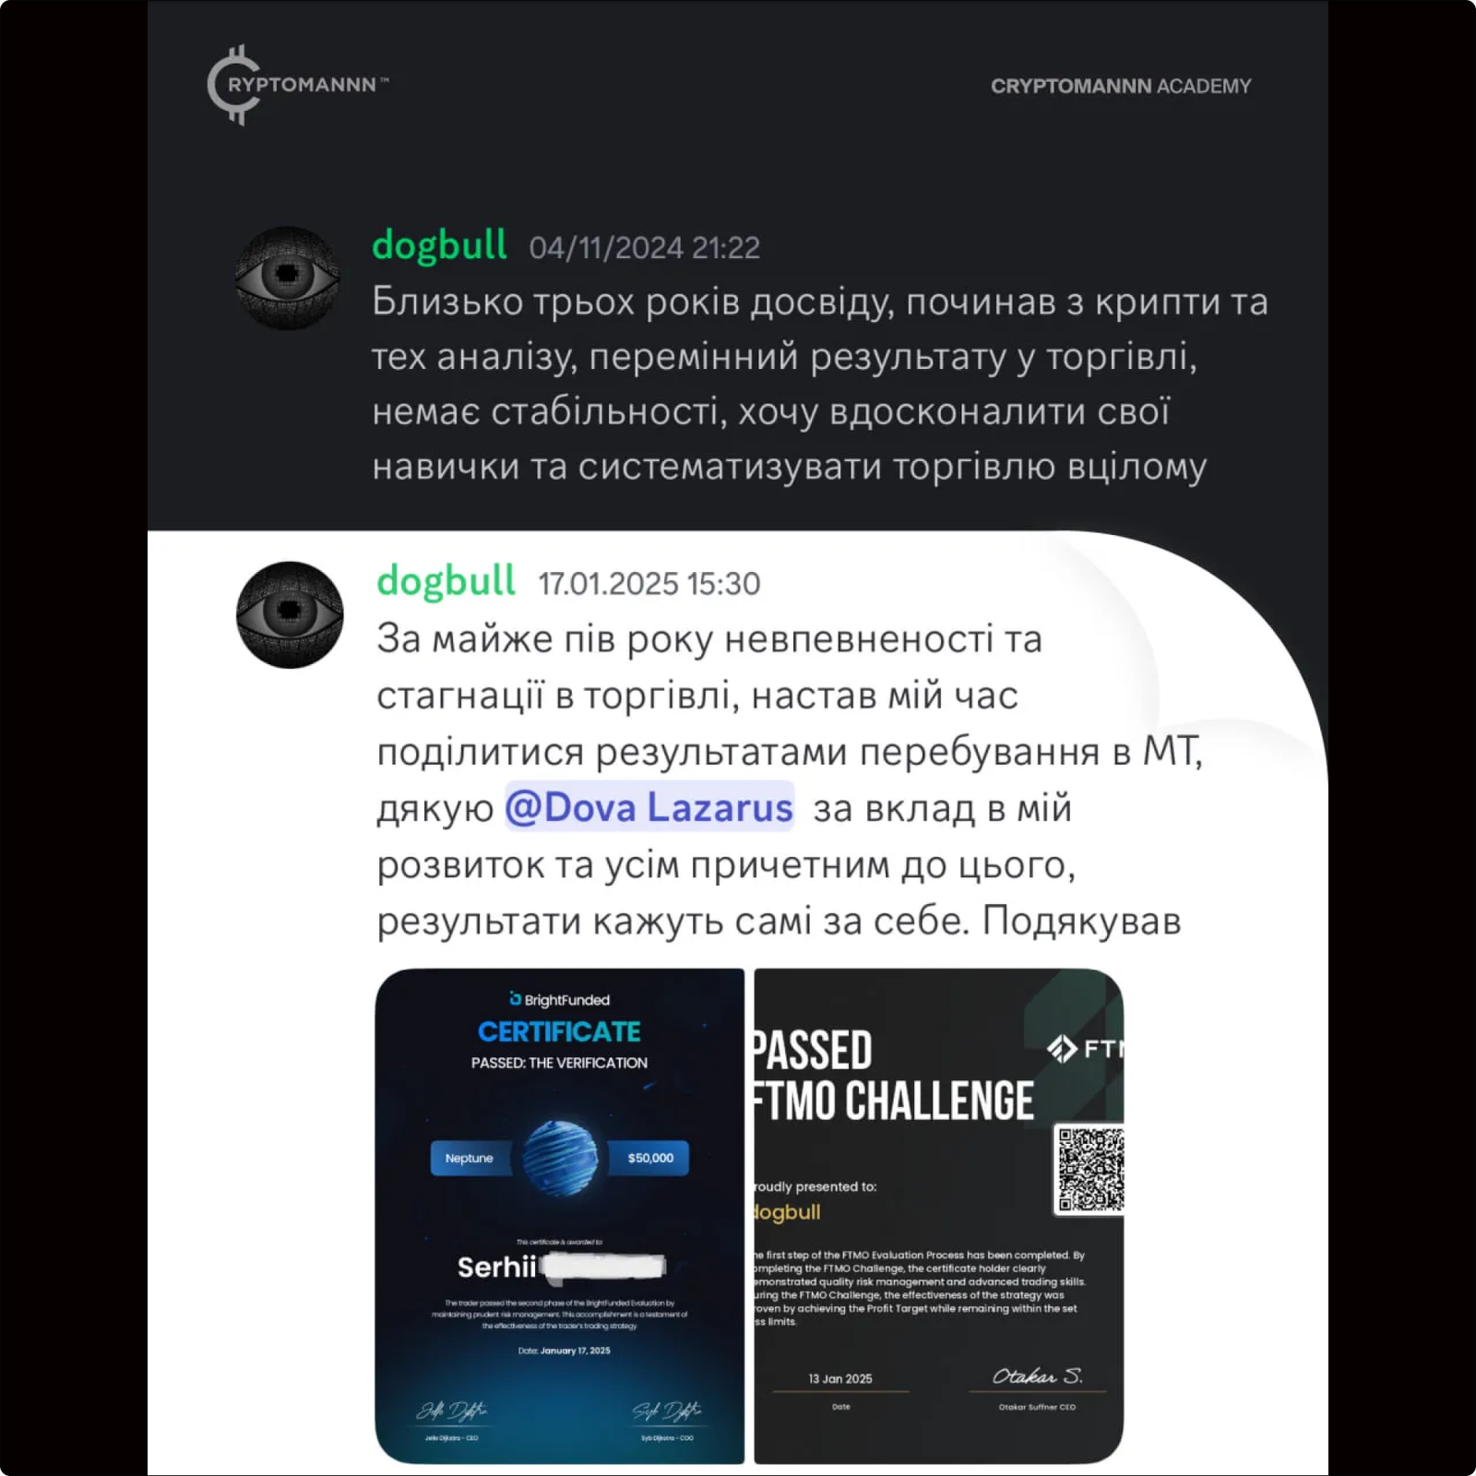
Task: Select the dogbull username in first message
Action: point(439,246)
